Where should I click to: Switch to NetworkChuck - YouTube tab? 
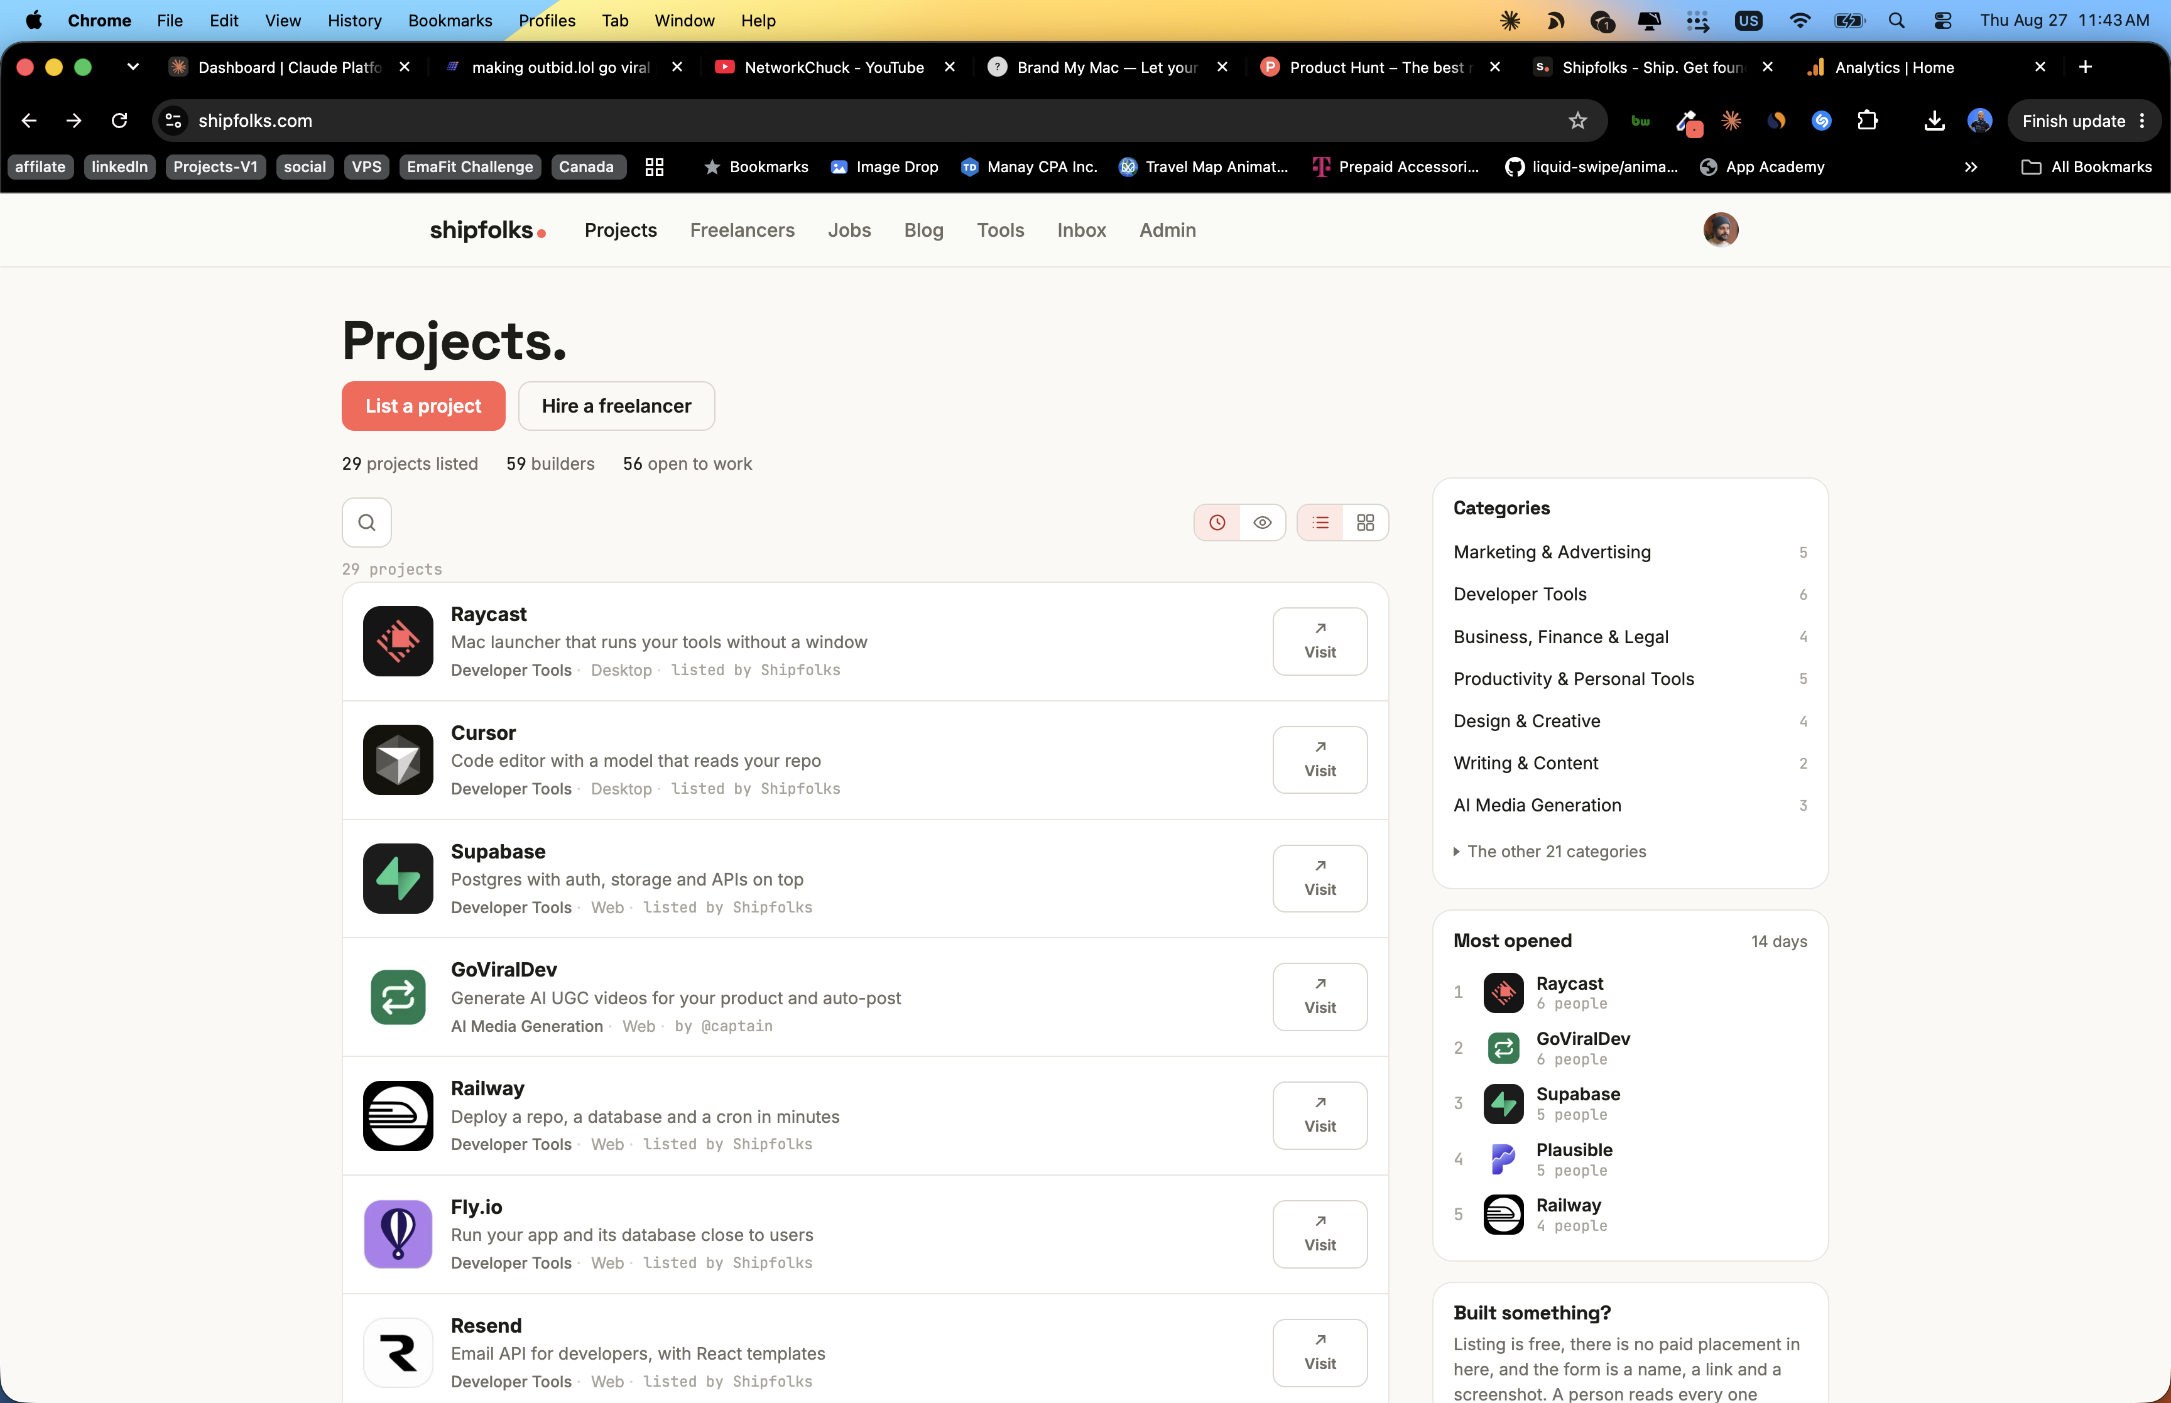pos(834,67)
